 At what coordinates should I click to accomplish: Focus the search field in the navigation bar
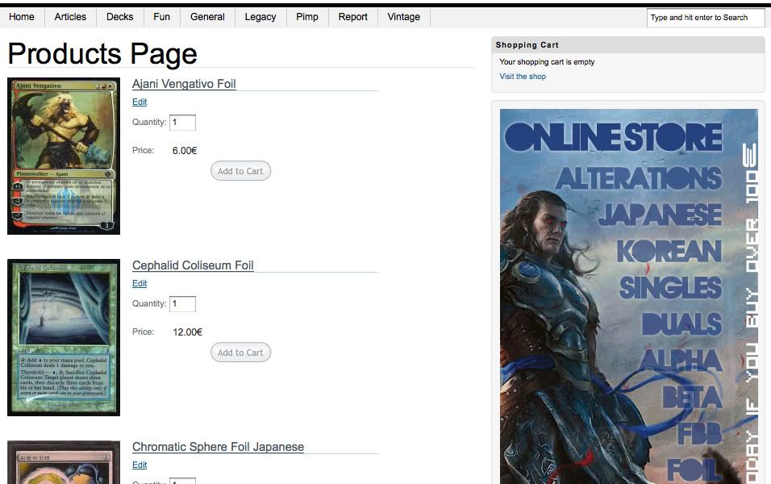pos(706,18)
